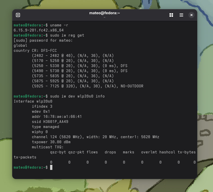Select kernel version 6.15.9-201.fc42.x86_64

pyautogui.click(x=39, y=30)
